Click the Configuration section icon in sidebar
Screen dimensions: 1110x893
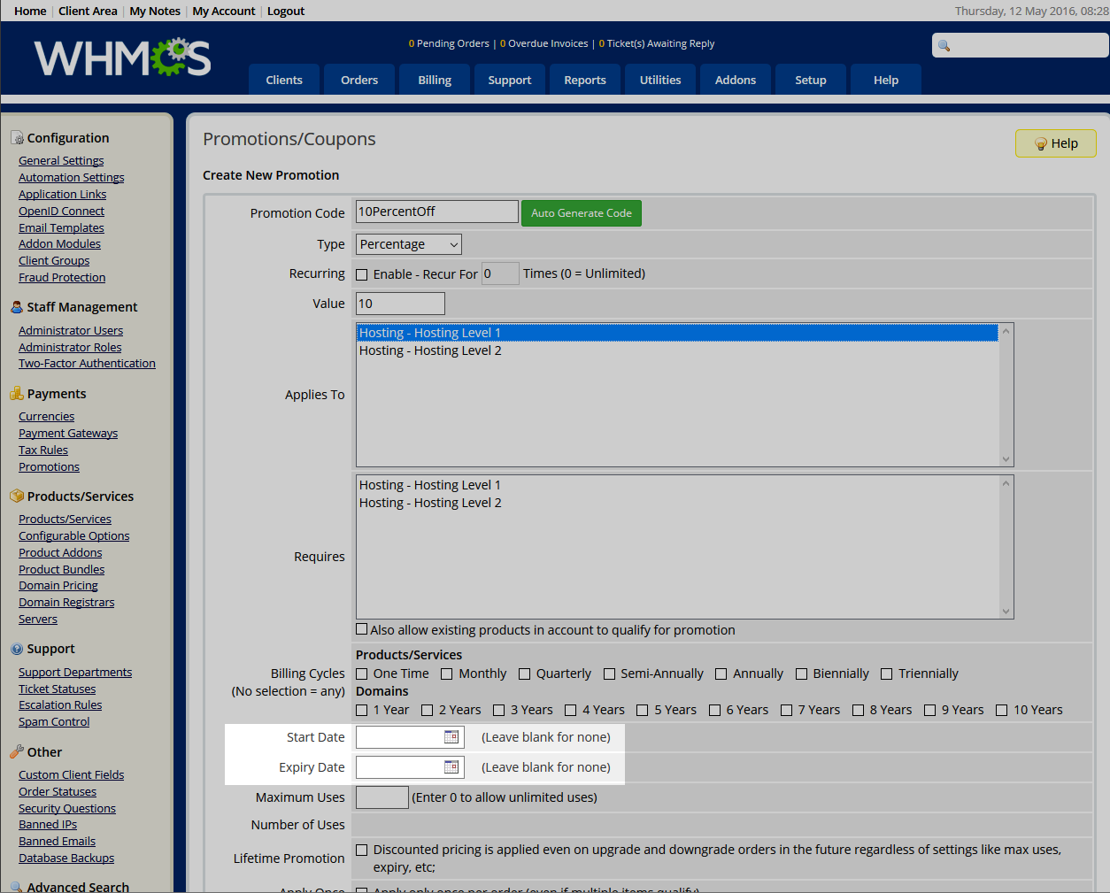click(17, 138)
